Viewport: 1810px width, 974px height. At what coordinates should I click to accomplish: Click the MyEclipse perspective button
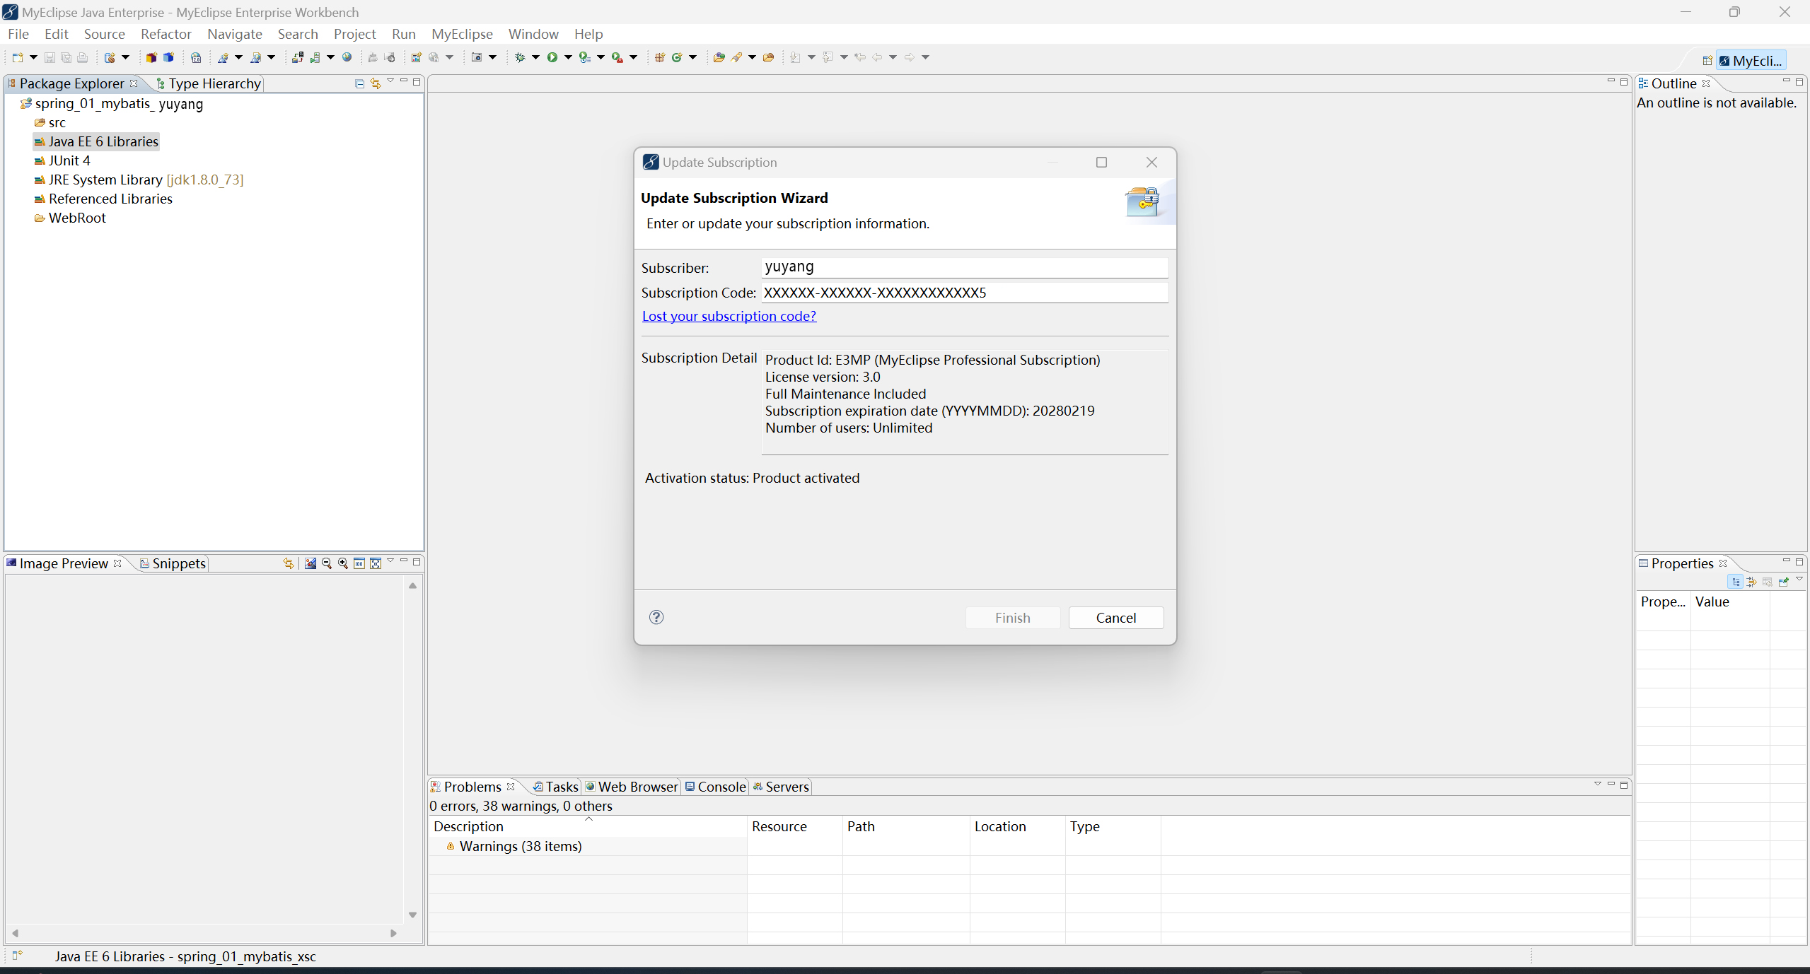pos(1751,61)
